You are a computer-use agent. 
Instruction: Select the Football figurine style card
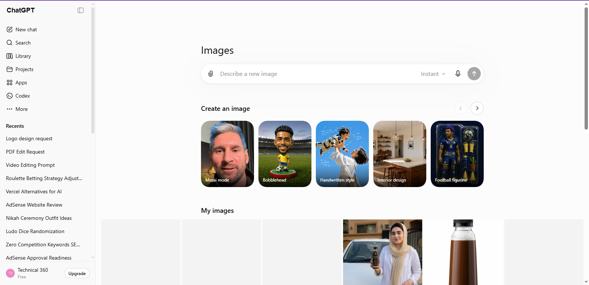point(457,154)
